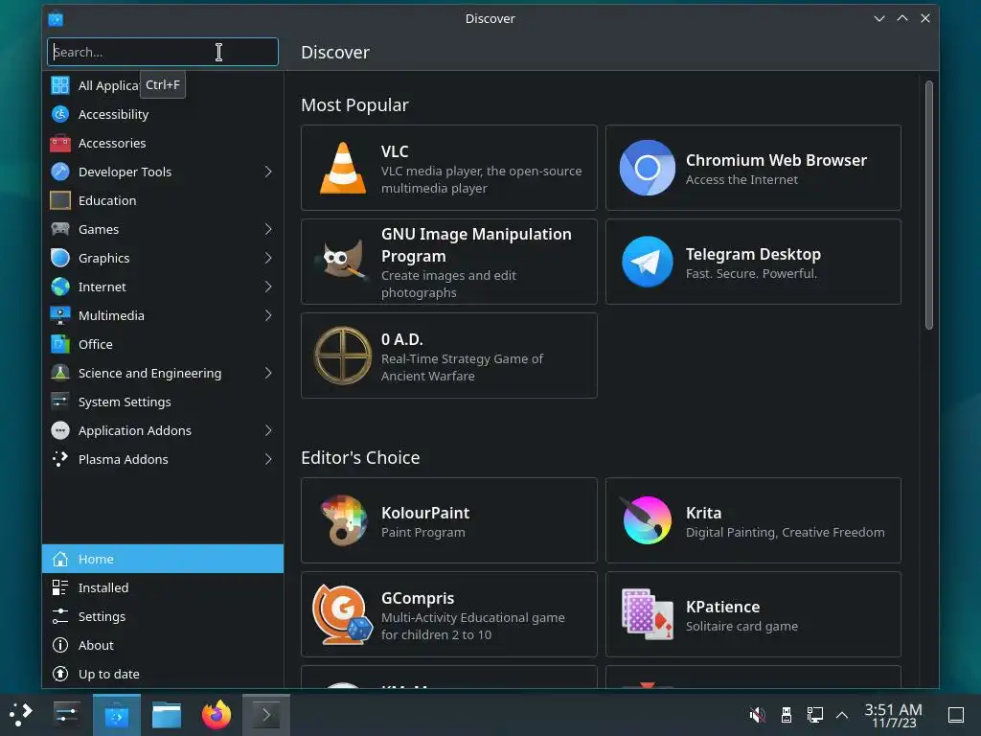Click the Chromium Web Browser logo
The height and width of the screenshot is (736, 981).
click(648, 168)
